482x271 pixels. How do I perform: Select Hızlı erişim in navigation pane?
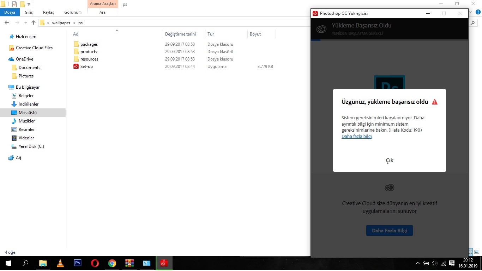tap(26, 37)
